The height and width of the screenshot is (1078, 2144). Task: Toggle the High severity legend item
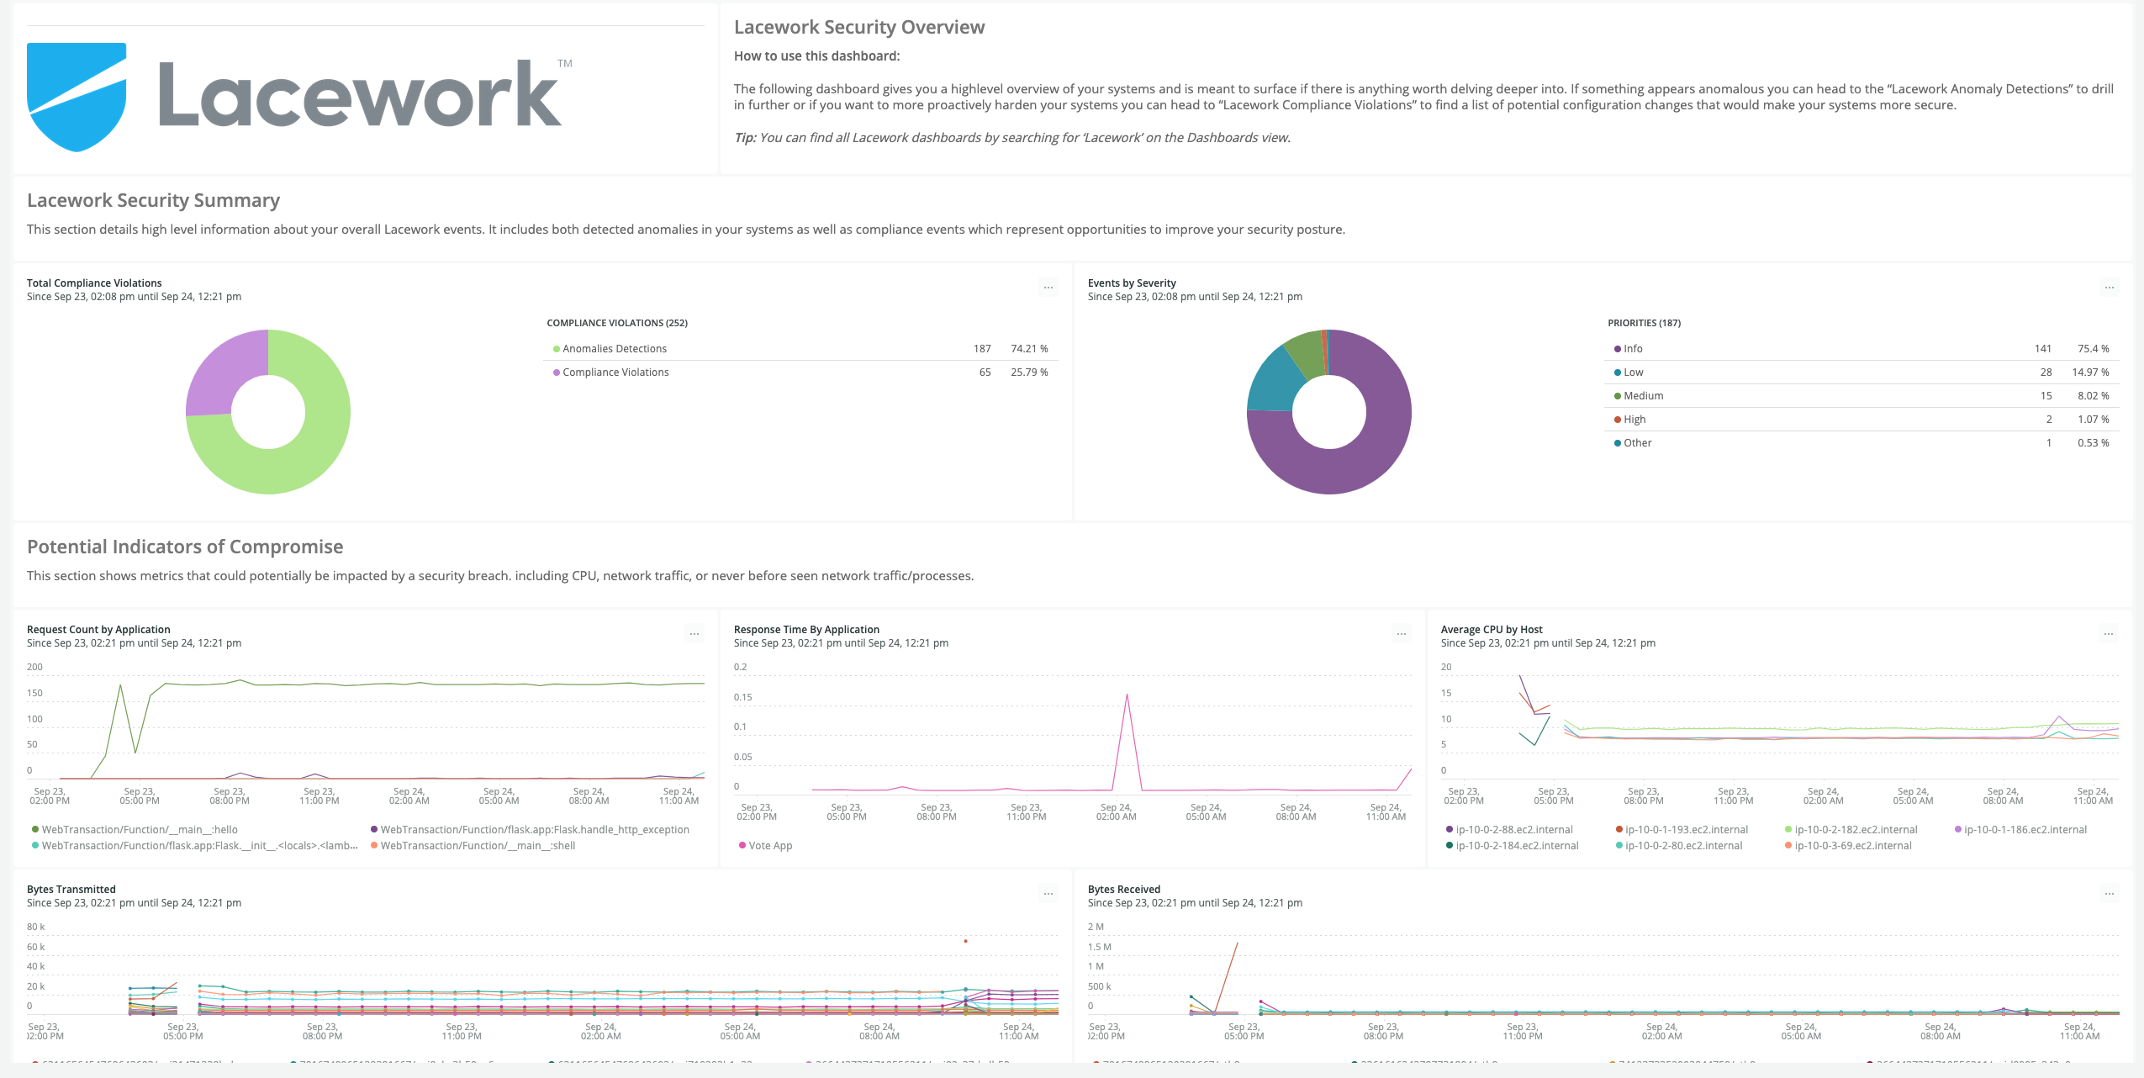coord(1634,420)
